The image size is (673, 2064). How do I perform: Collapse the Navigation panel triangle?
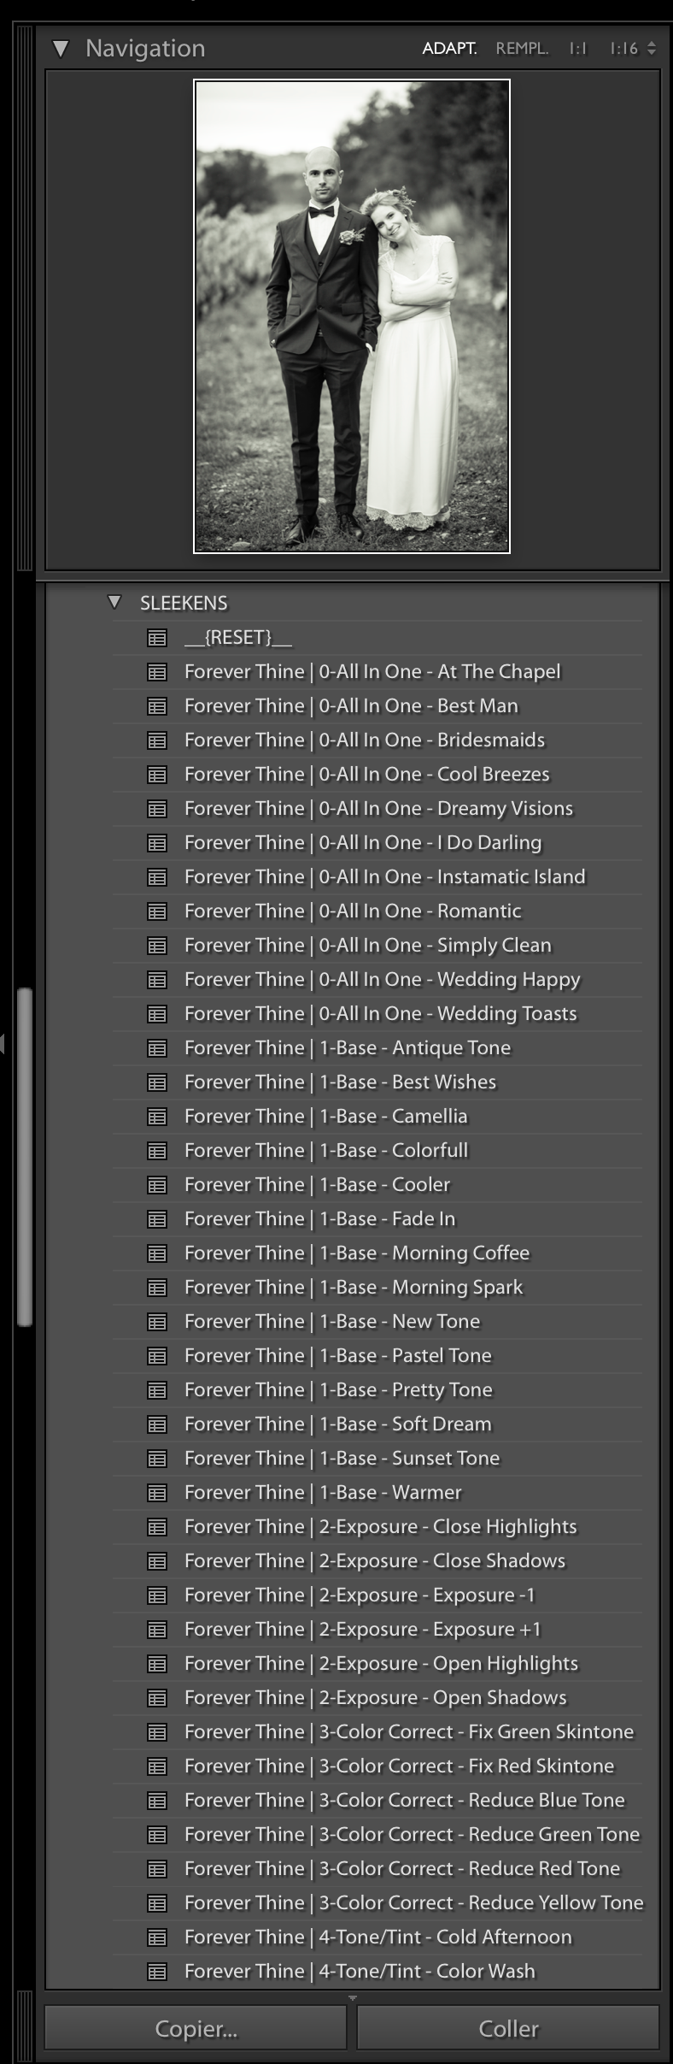pos(61,49)
